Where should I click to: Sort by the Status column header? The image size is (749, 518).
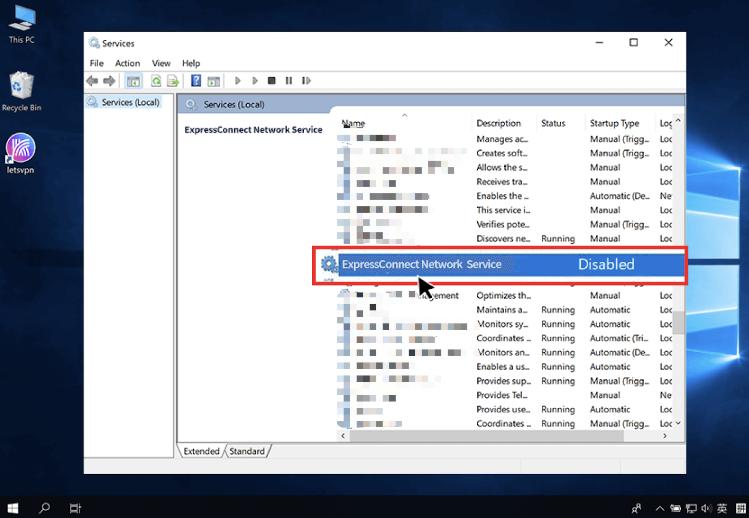point(553,123)
